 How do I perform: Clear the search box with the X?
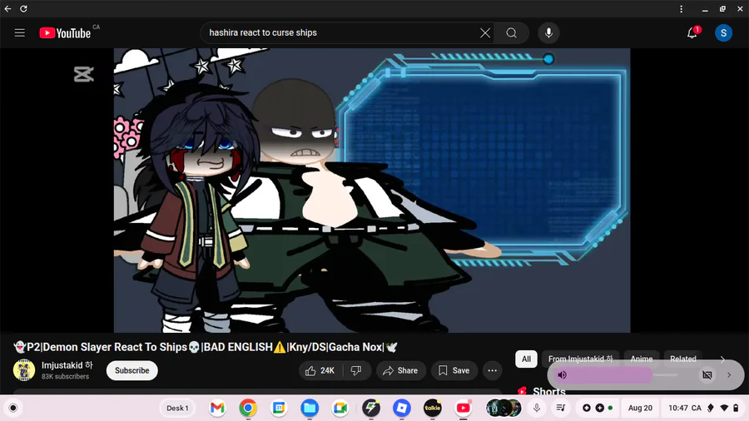pyautogui.click(x=485, y=33)
